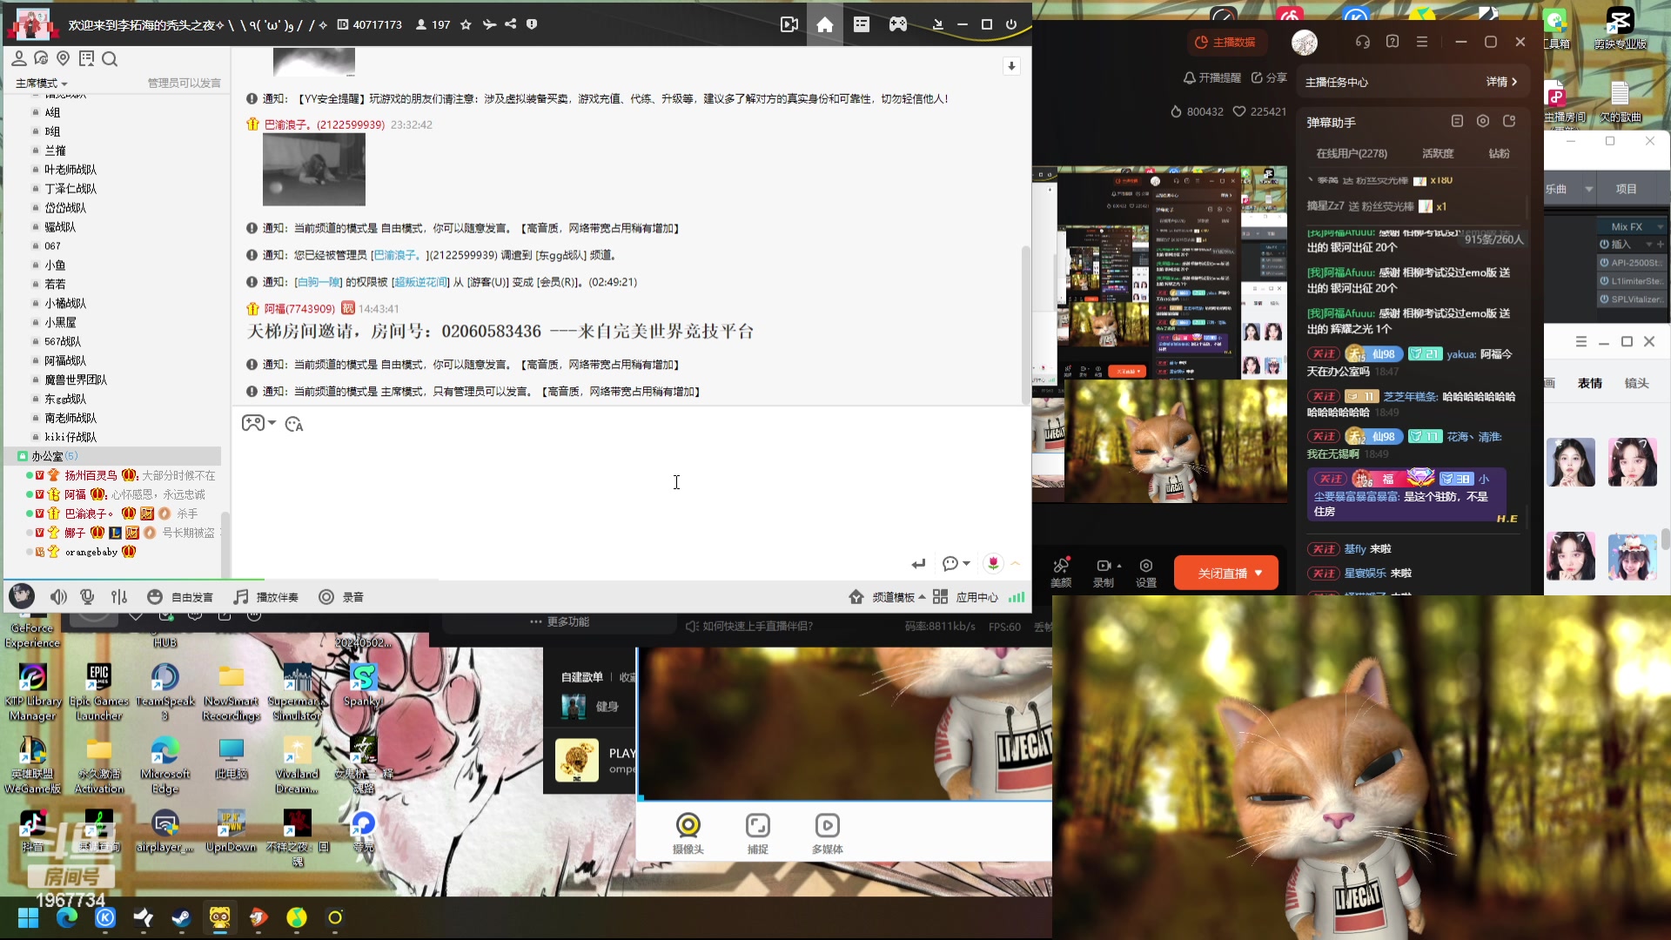Screen dimensions: 1671x940
Task: Open the bulletin board icon above channel list
Action: (86, 58)
